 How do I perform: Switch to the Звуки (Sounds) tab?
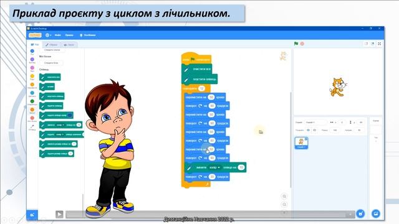69,45
